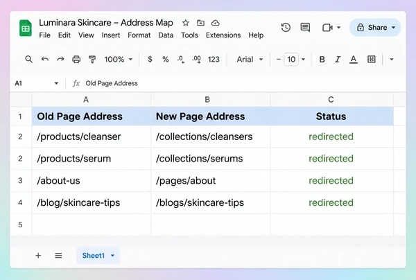
Task: Open the borders tool
Action: 372,60
